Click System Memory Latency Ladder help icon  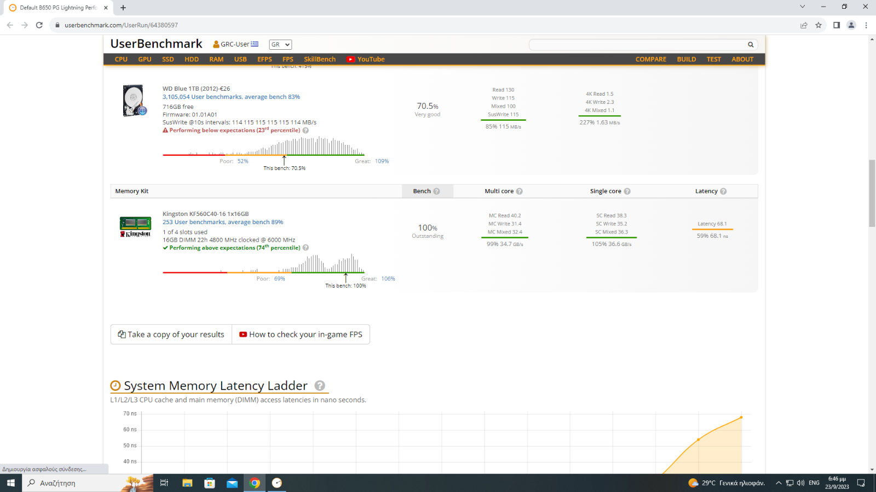tap(320, 385)
